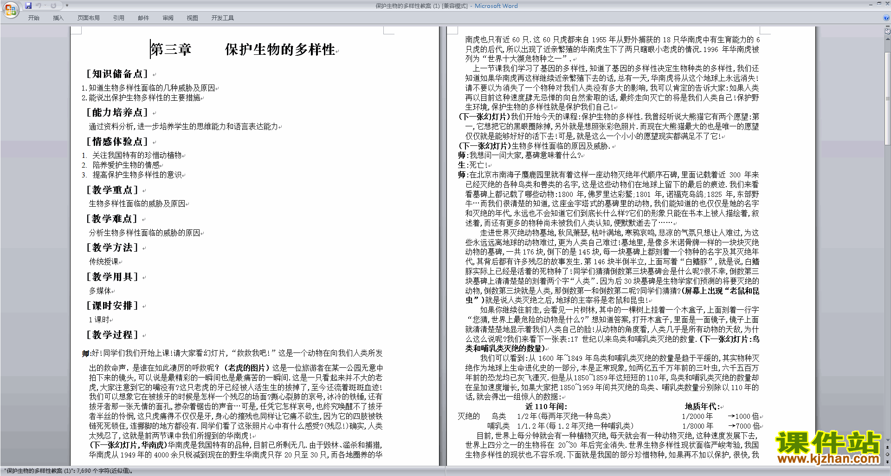891x476 pixels.
Task: Click the line 多媒体
Action: tap(100, 291)
